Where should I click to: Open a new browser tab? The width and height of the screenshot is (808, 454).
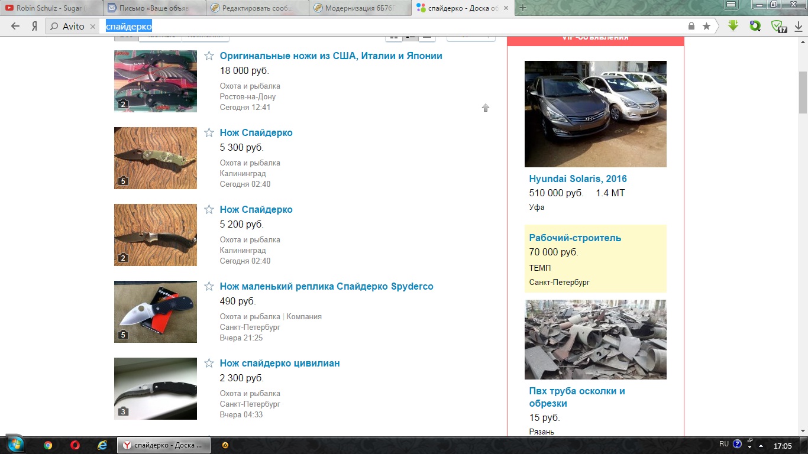(x=523, y=8)
